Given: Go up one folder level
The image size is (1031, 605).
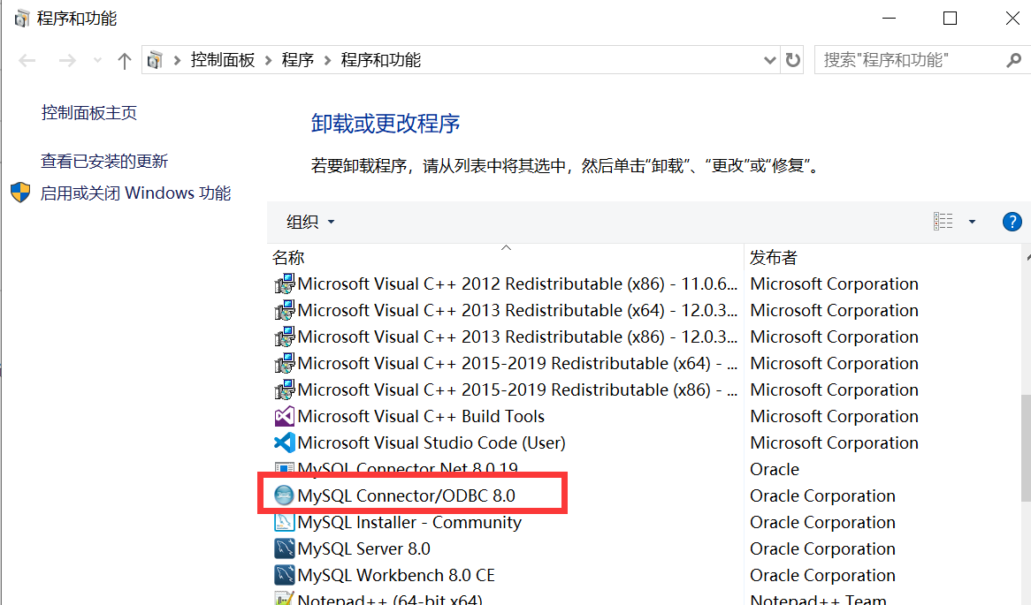Looking at the screenshot, I should pos(125,61).
